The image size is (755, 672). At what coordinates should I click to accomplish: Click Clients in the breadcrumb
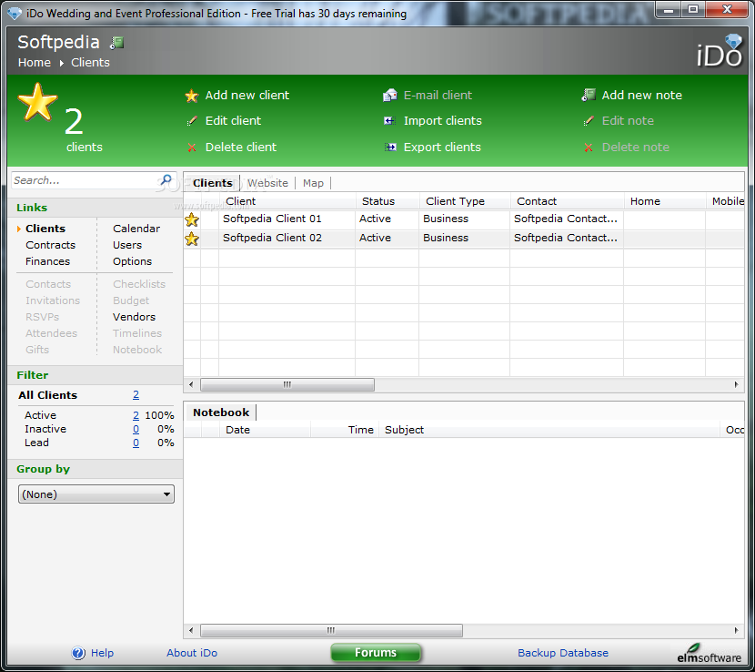click(x=91, y=63)
